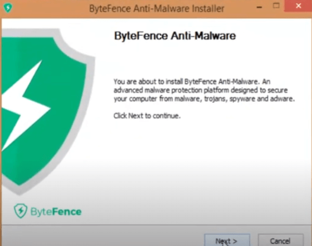Minimize the installer window
Image resolution: width=312 pixels, height=246 pixels.
click(259, 7)
